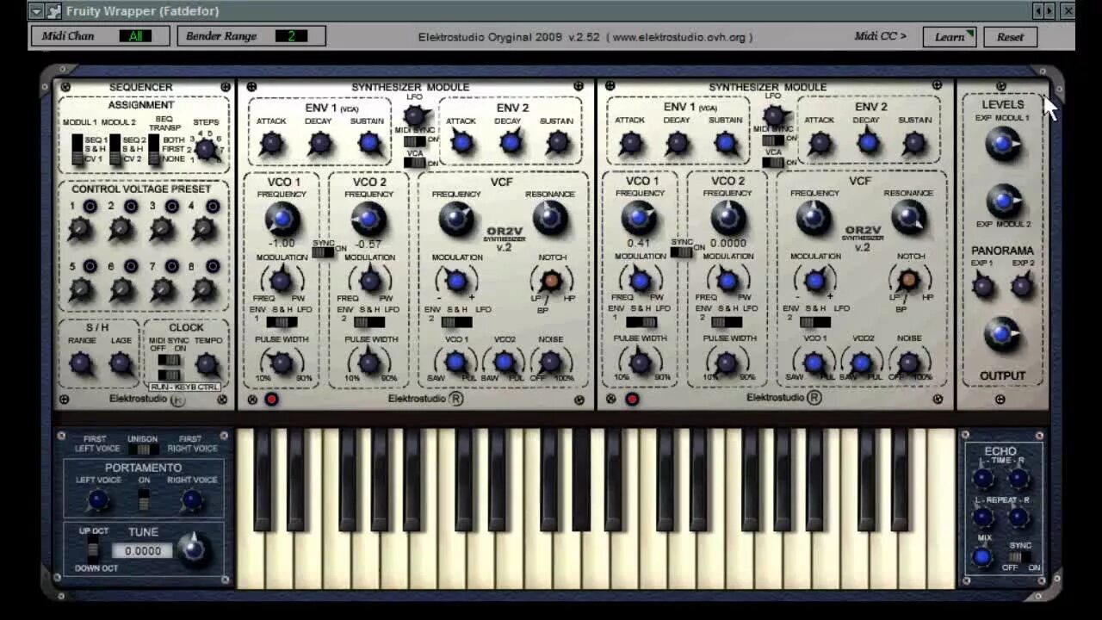
Task: Click the Midi Chan 'All' value field
Action: [136, 36]
